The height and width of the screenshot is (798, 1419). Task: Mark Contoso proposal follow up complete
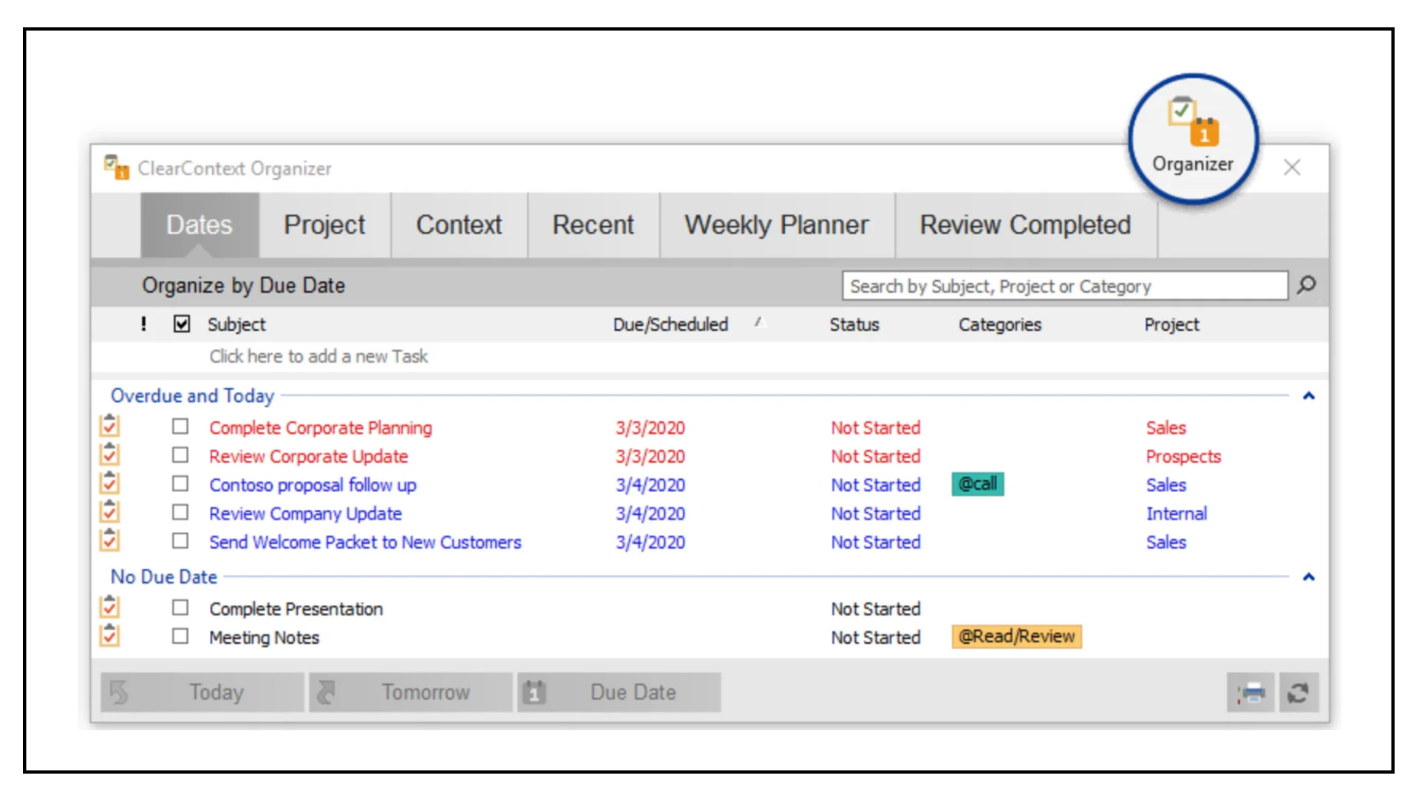pos(180,483)
